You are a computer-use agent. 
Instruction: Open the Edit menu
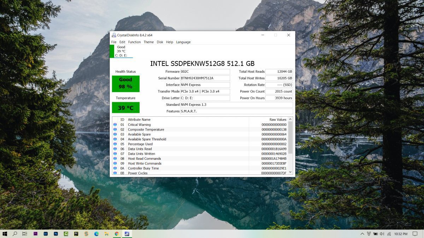click(122, 42)
